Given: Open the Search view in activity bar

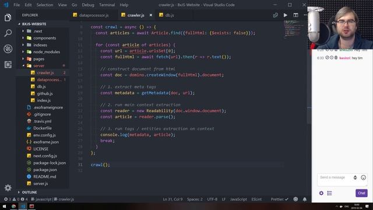Looking at the screenshot, I should [8, 33].
